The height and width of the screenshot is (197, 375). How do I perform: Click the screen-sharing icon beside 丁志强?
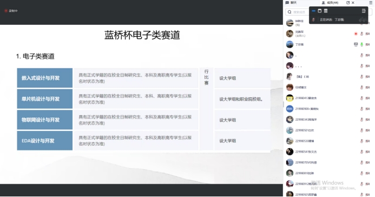click(x=356, y=44)
